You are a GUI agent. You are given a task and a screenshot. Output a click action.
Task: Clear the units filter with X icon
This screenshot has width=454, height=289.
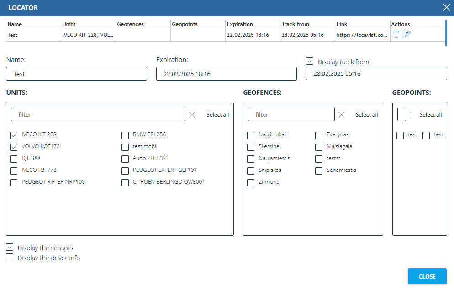192,115
